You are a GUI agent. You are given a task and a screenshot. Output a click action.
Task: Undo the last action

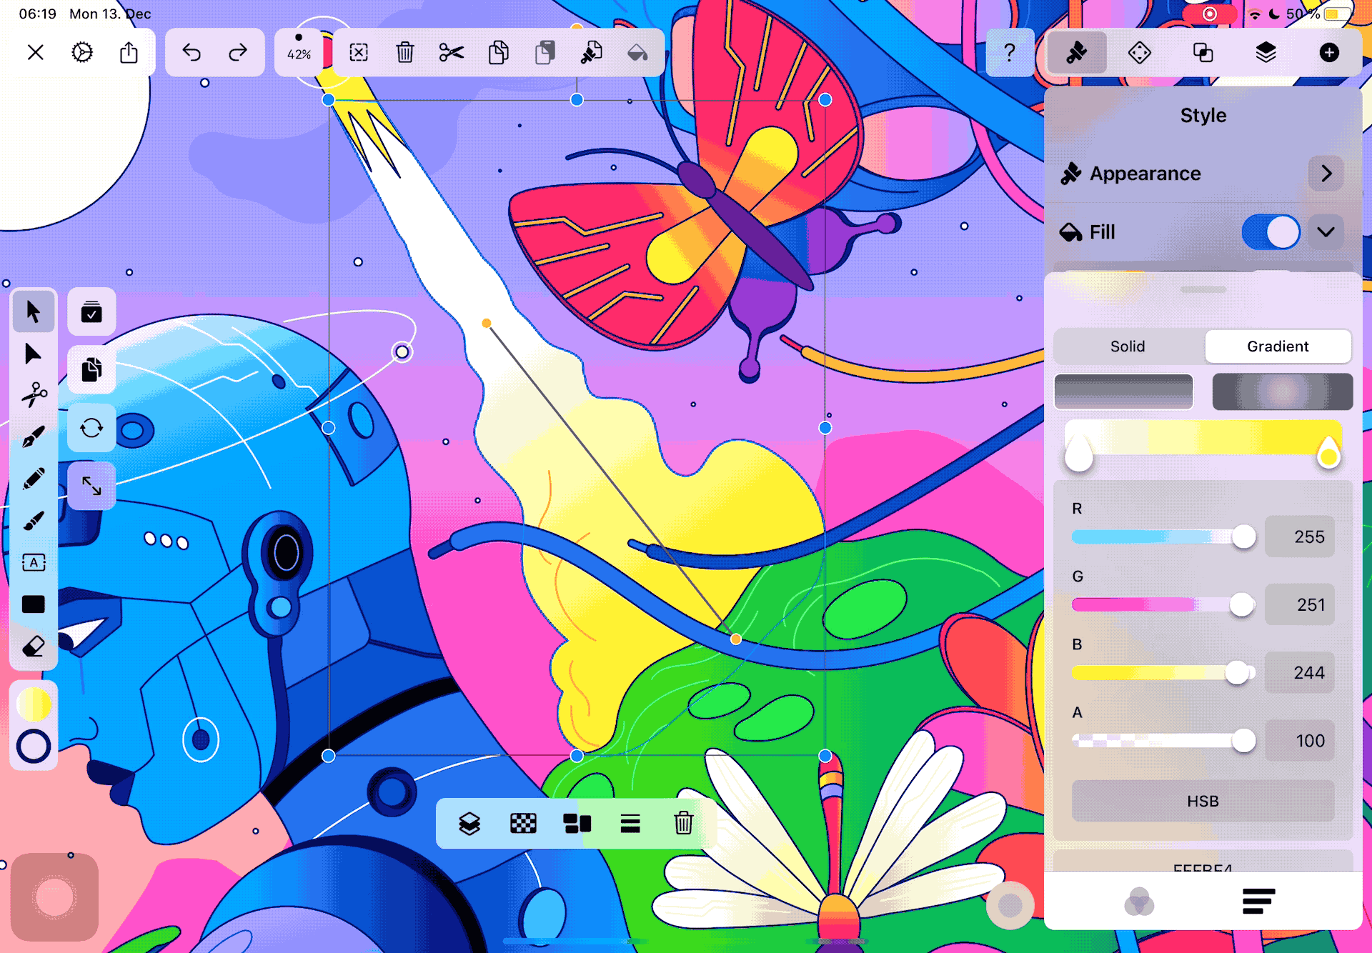tap(191, 53)
